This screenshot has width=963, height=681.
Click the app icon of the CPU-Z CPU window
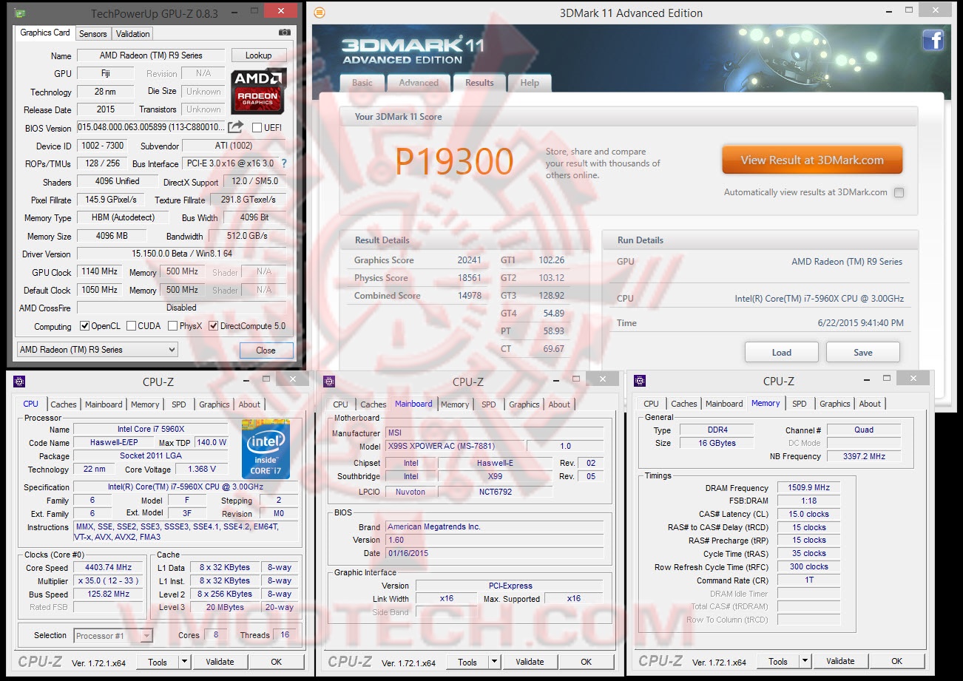[x=19, y=381]
